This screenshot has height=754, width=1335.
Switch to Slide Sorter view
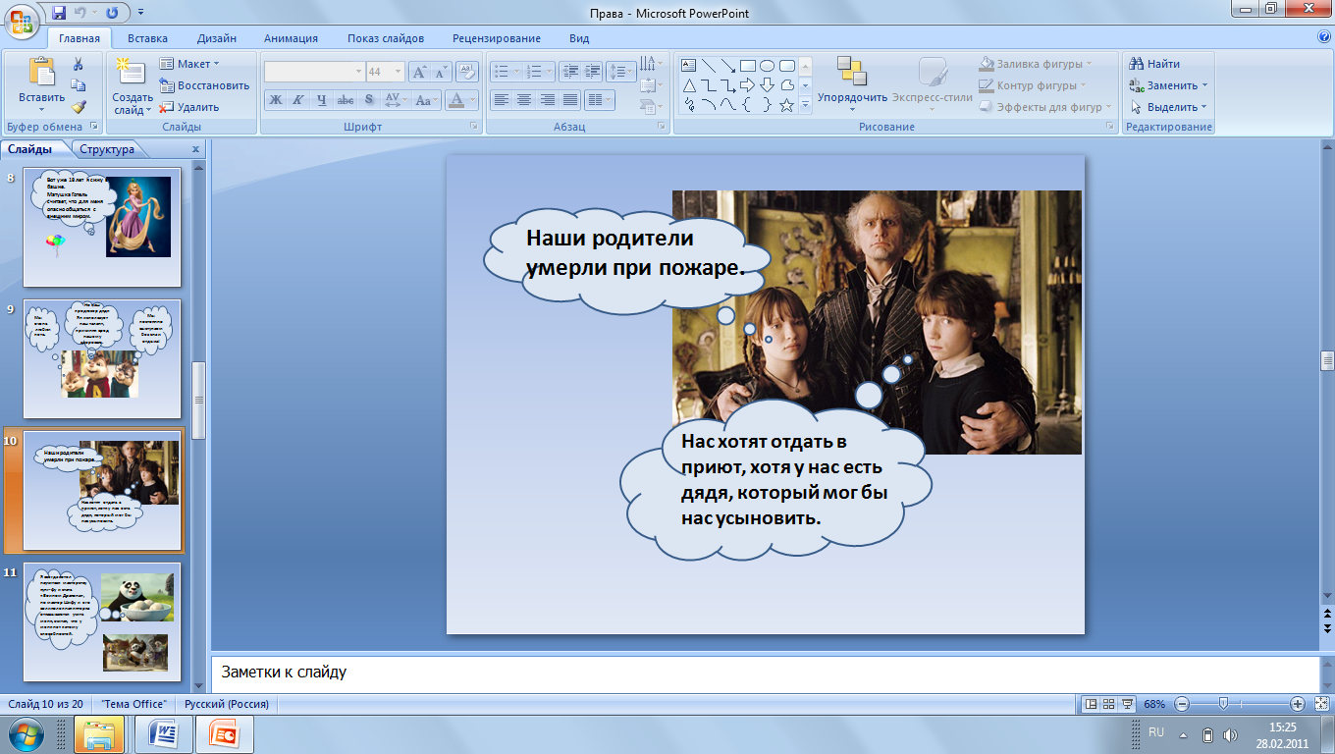tap(1108, 704)
